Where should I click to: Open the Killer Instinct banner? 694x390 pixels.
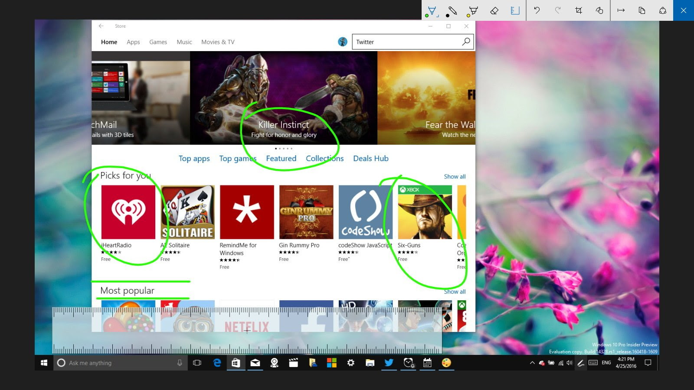[284, 98]
